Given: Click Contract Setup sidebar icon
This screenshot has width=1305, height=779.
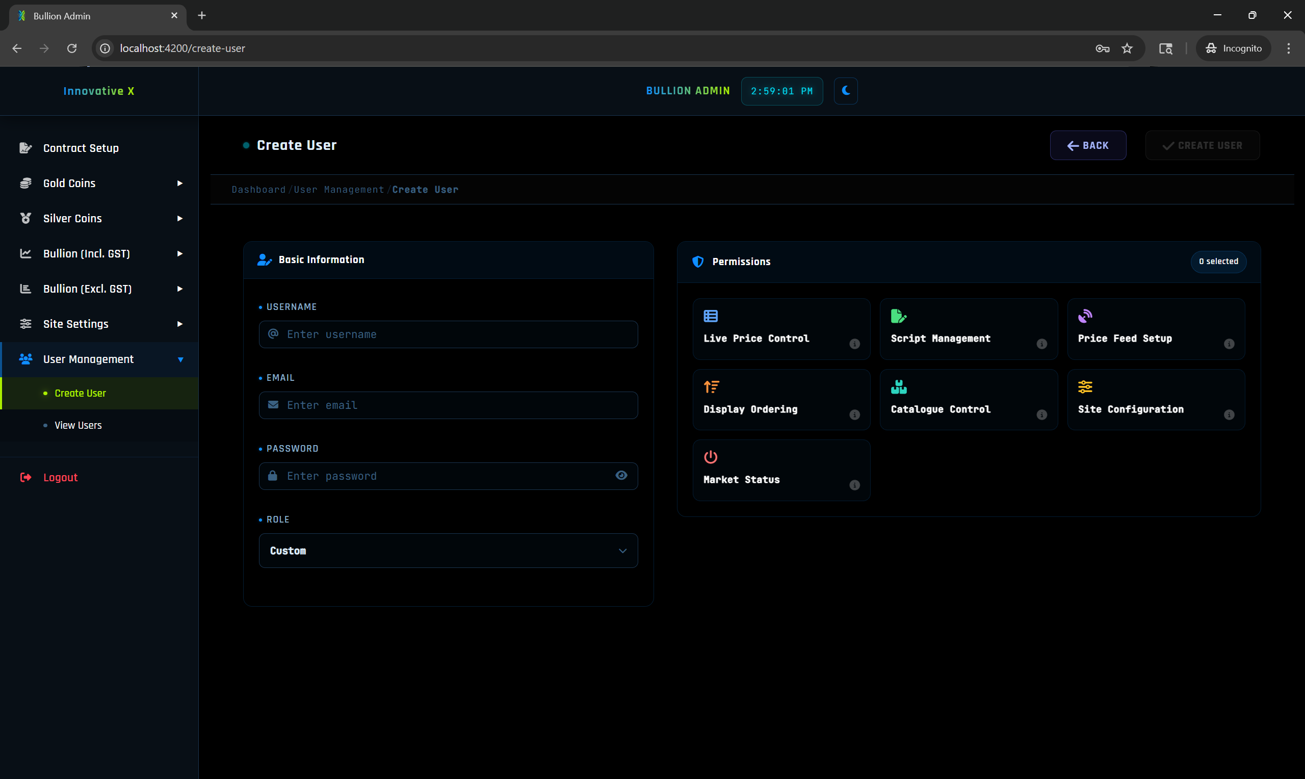Looking at the screenshot, I should point(25,148).
